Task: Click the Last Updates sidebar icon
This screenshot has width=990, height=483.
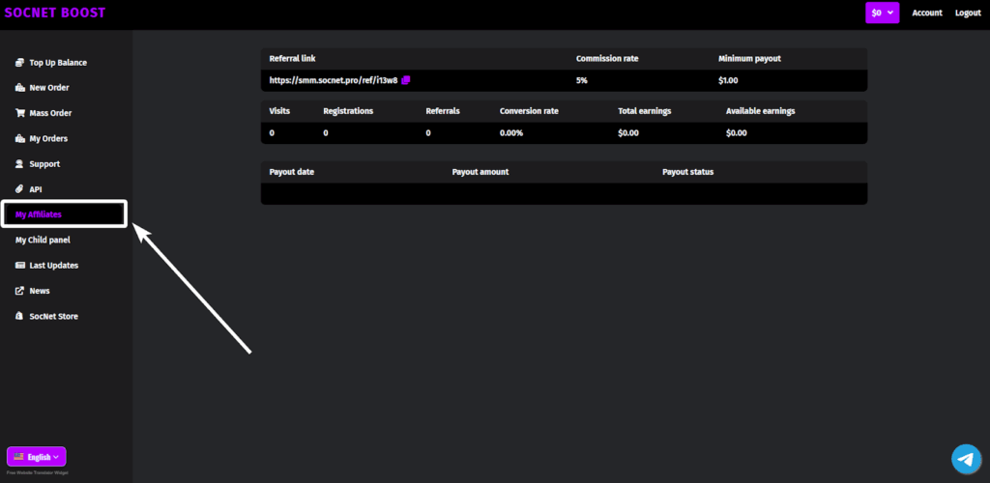Action: point(20,266)
